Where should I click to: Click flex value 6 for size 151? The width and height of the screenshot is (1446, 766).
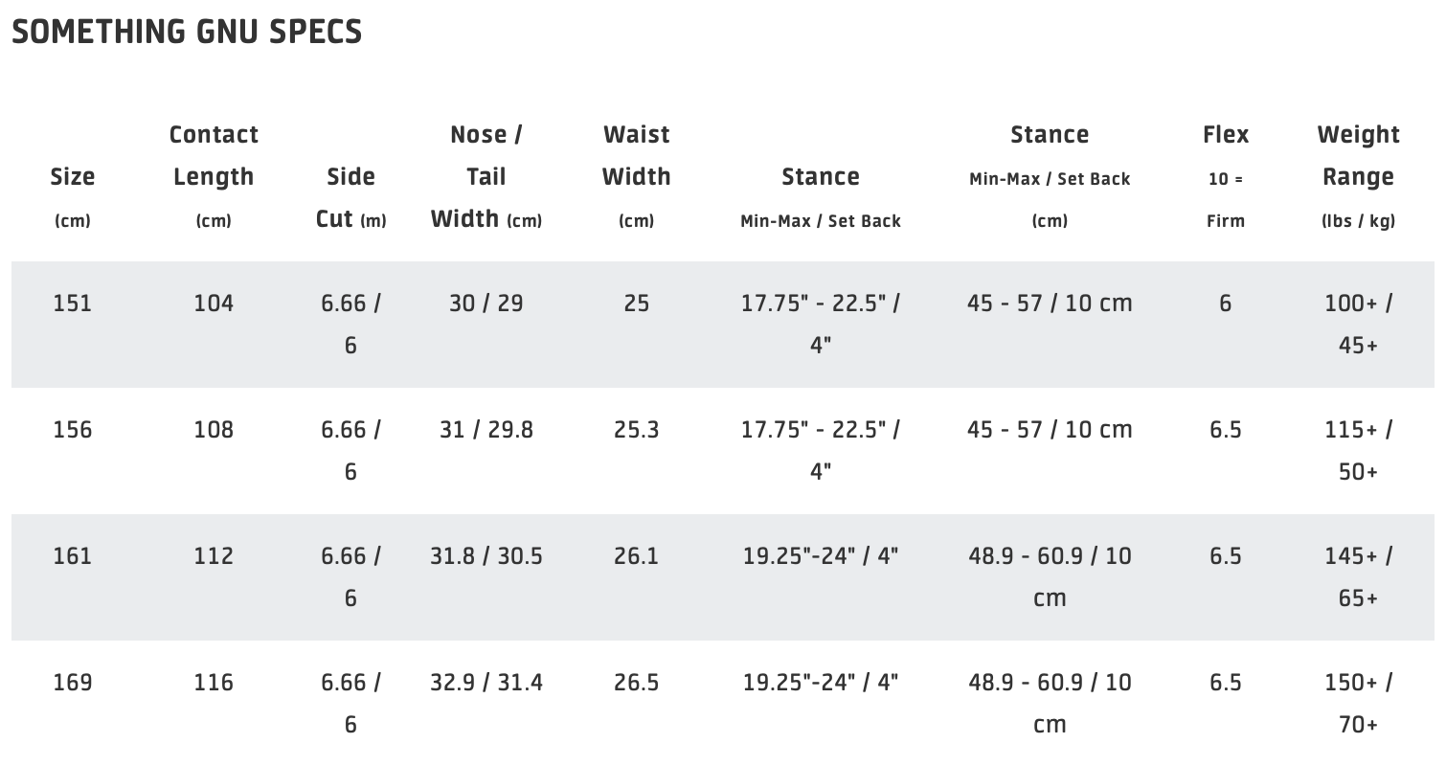(1226, 304)
